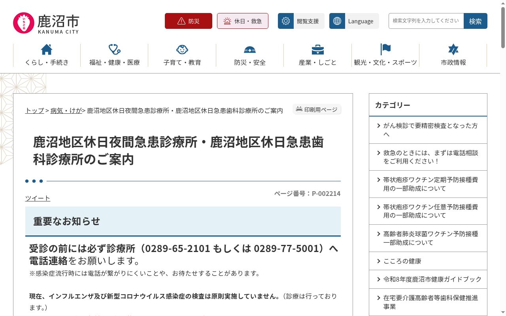
Task: Click the カテゴリー sidebar heading
Action: (393, 105)
